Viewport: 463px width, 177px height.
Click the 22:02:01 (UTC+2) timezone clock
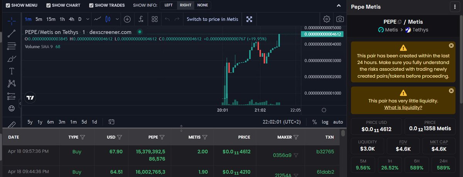coord(282,122)
